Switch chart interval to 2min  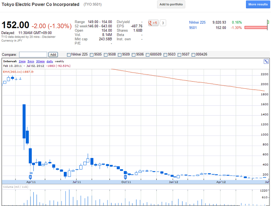[x=22, y=61]
